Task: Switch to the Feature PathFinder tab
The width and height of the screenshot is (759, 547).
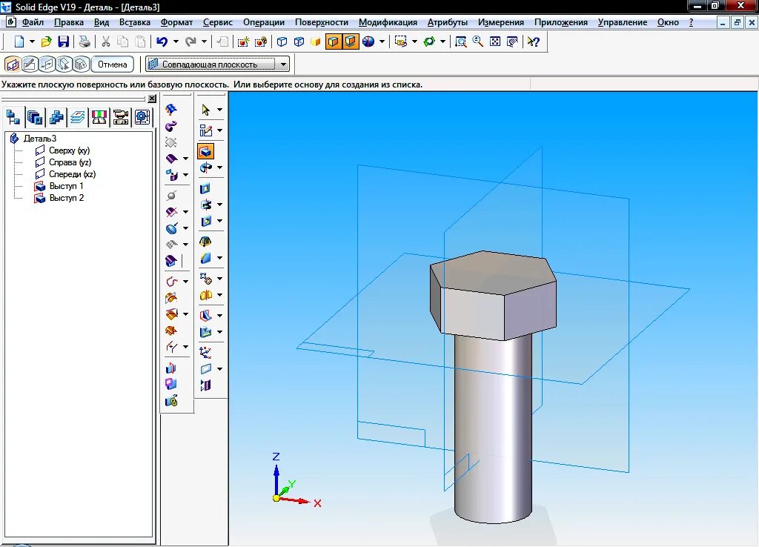Action: [x=13, y=117]
